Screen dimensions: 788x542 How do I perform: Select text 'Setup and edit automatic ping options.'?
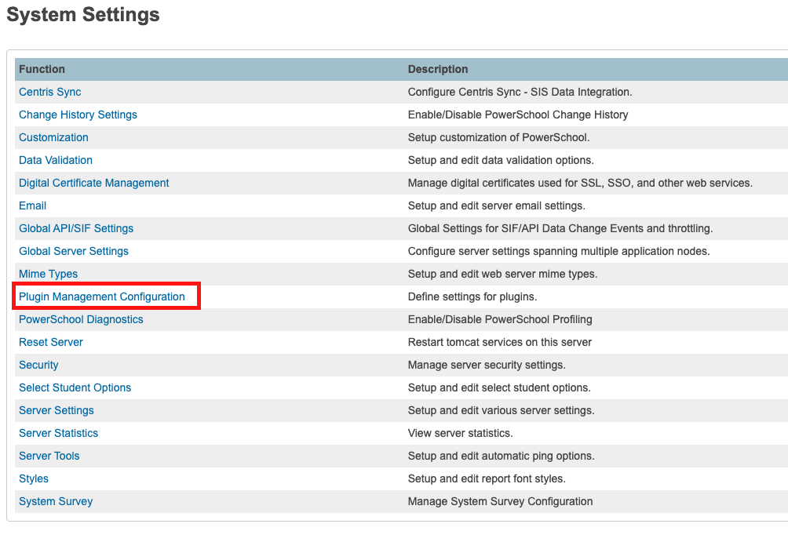(x=501, y=456)
